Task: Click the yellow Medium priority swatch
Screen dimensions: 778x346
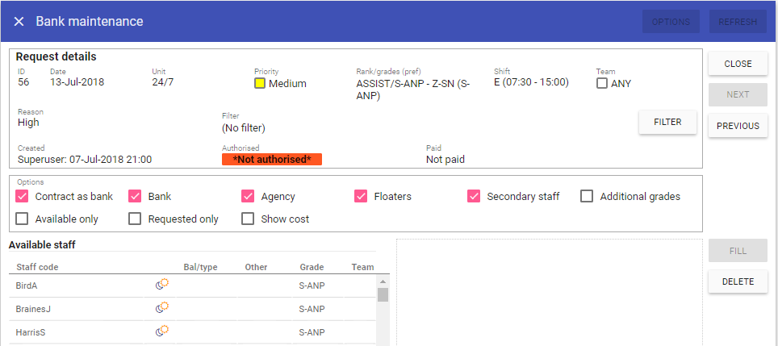Action: coord(260,83)
